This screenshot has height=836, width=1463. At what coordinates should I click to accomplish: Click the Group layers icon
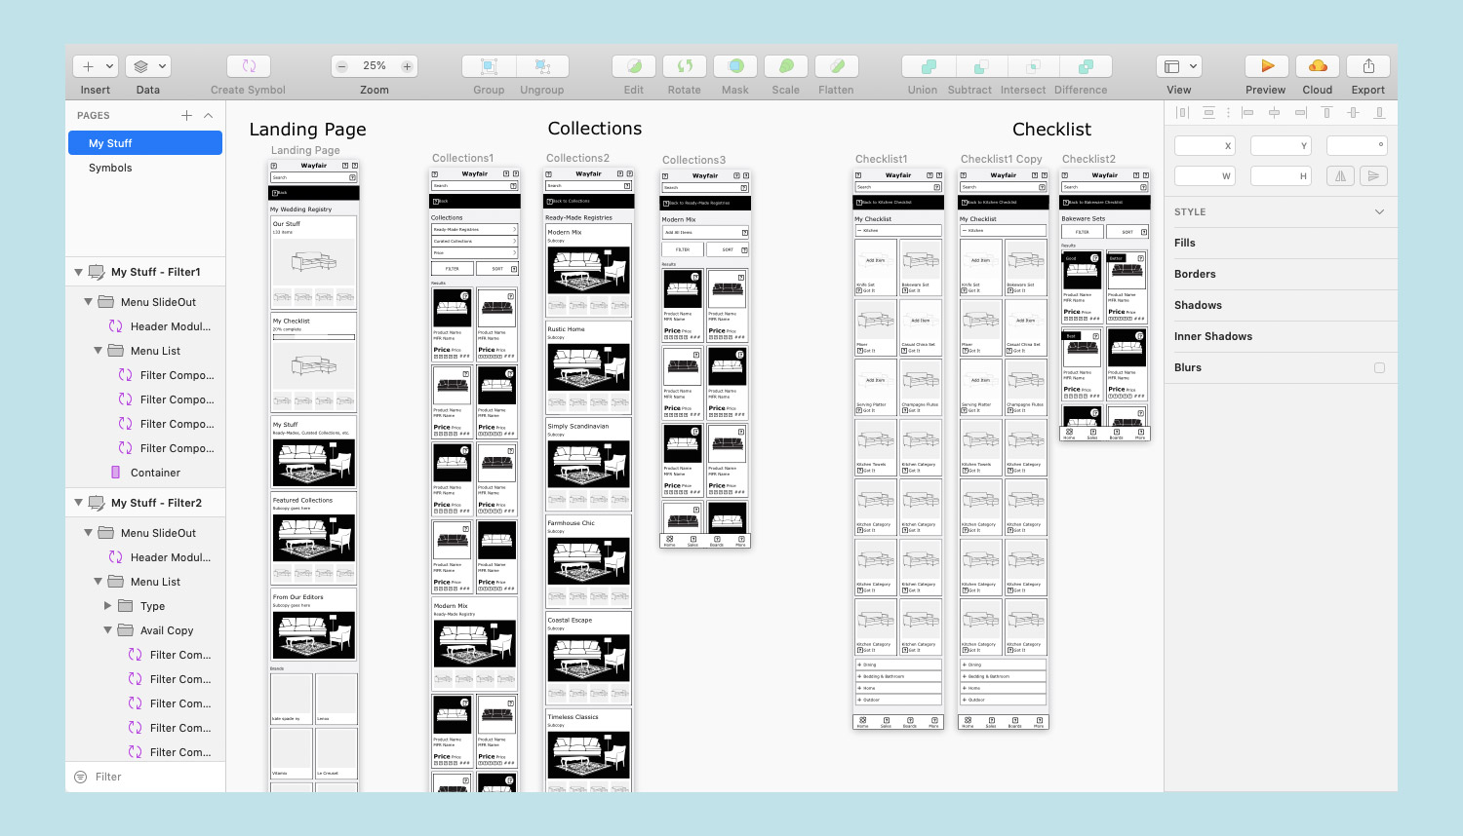(490, 66)
